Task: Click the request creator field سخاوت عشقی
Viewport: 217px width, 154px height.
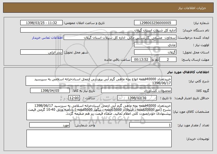Action: (x=120, y=38)
